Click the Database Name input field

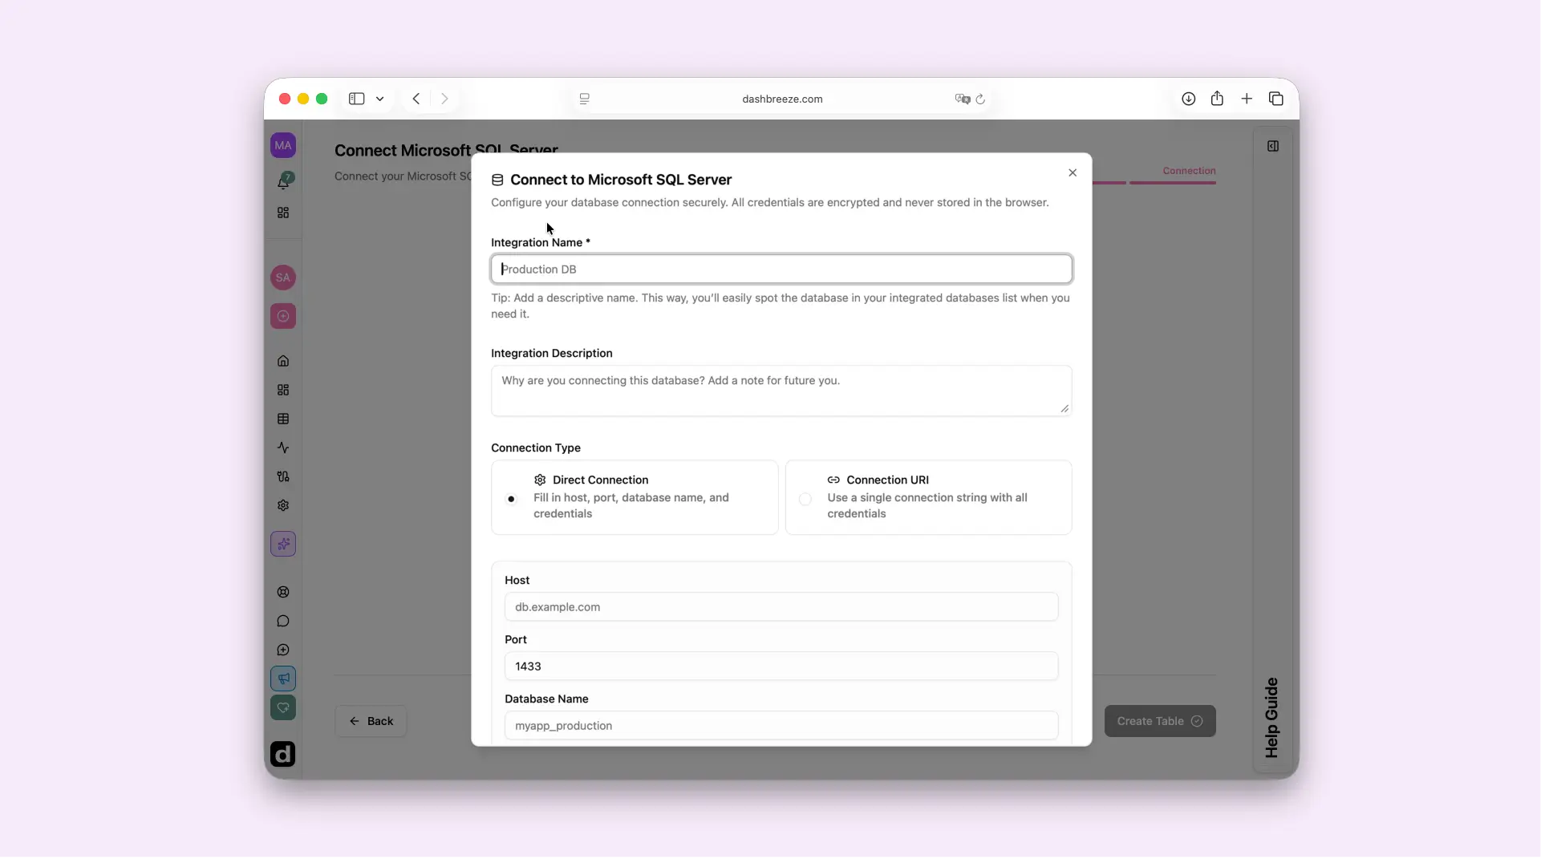(x=781, y=726)
